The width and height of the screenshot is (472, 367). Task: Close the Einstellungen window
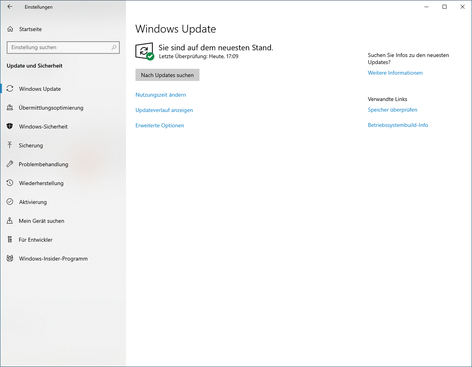coord(463,7)
